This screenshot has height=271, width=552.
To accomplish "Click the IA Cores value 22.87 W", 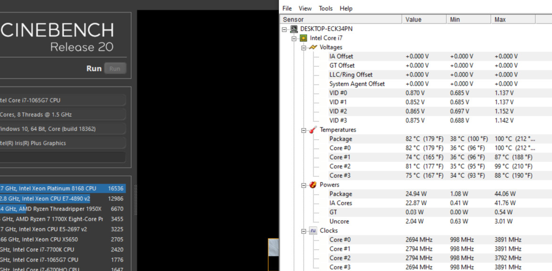I will pyautogui.click(x=416, y=203).
